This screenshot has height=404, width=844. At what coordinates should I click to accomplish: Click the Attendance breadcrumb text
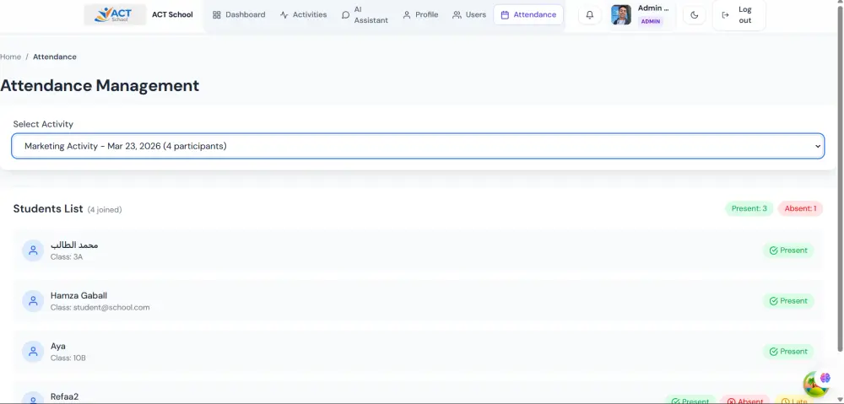[x=54, y=57]
